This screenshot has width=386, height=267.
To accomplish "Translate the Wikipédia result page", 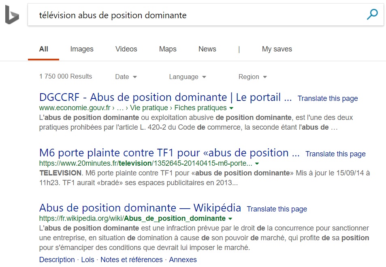I will coord(277,209).
